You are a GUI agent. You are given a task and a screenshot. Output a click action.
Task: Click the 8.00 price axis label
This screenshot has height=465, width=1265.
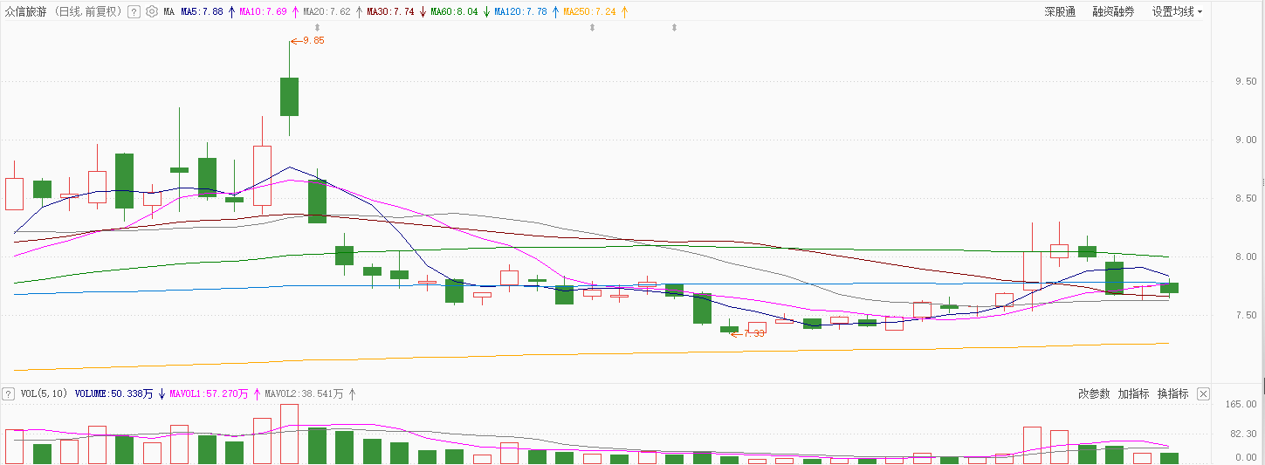pos(1246,256)
